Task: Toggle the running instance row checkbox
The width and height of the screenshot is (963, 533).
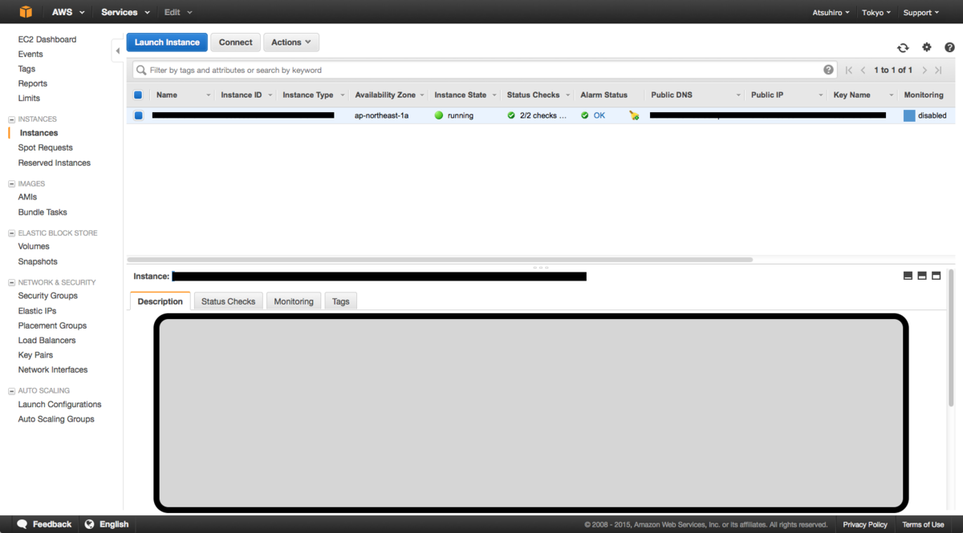Action: point(138,115)
